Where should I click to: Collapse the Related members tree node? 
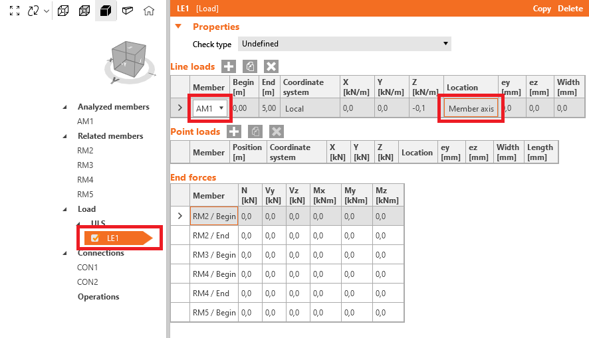tap(65, 136)
